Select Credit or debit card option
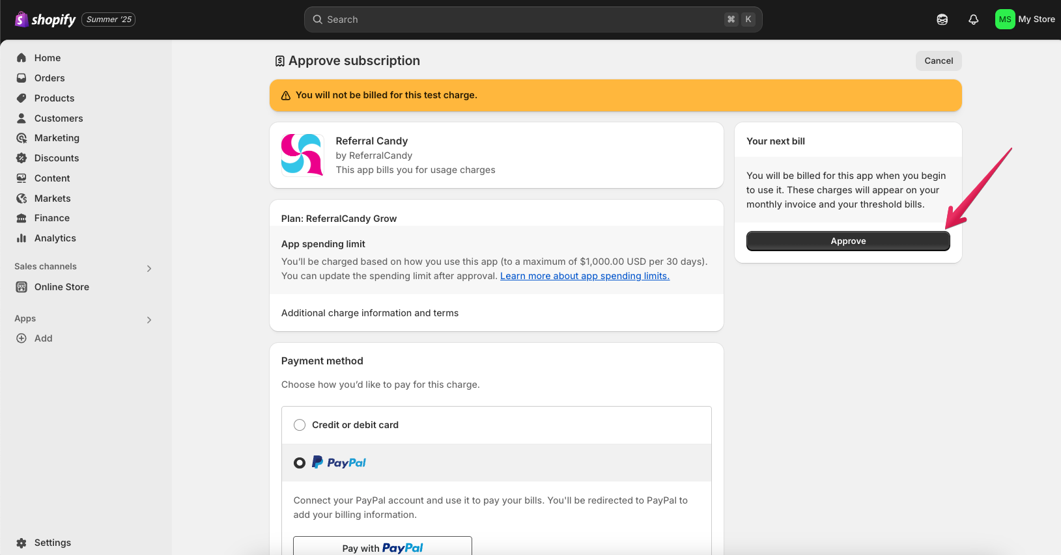The image size is (1061, 555). (300, 425)
